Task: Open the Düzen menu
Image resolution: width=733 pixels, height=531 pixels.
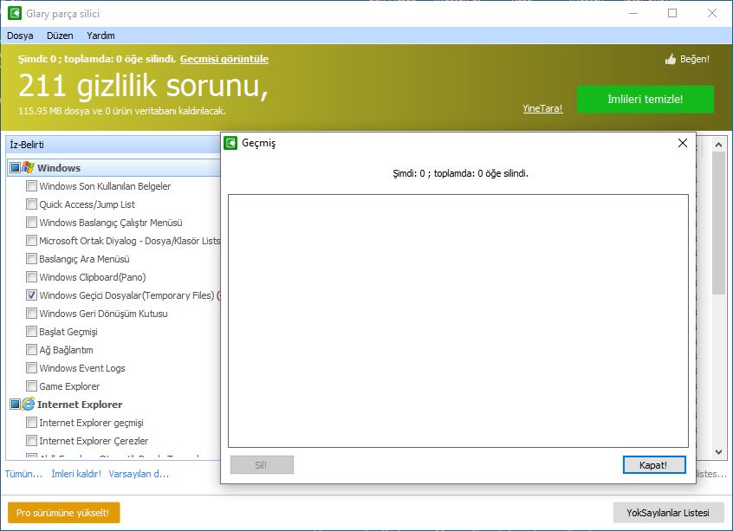Action: pyautogui.click(x=60, y=36)
